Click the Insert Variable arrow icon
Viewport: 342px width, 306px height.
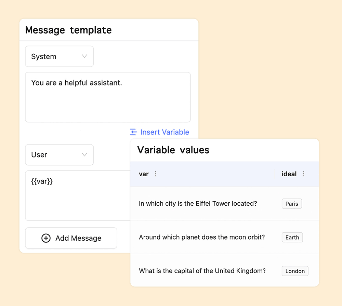(x=133, y=132)
